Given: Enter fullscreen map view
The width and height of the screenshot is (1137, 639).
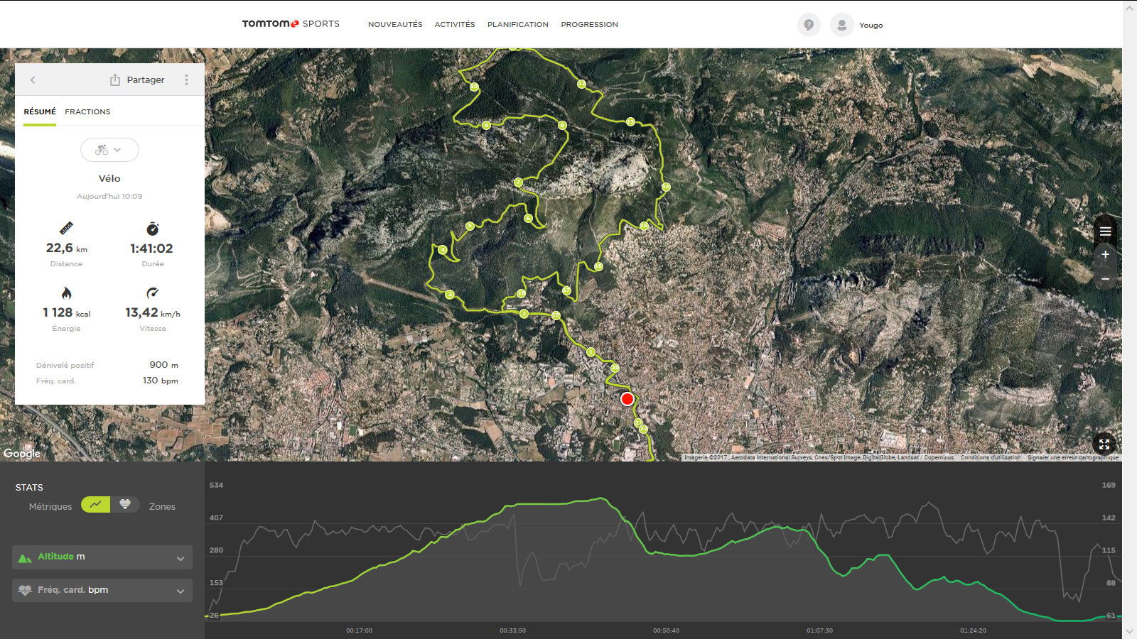Looking at the screenshot, I should click(x=1104, y=444).
